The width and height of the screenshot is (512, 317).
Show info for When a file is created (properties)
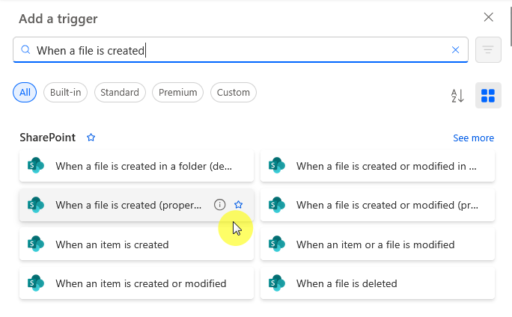coord(219,205)
